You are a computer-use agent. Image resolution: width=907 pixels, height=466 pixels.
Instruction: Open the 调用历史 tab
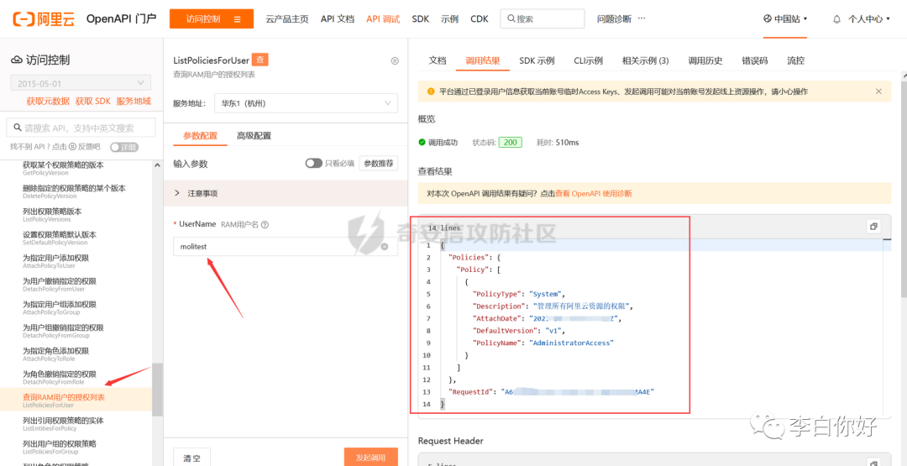(705, 60)
